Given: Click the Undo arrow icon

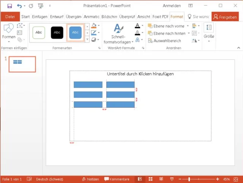Looking at the screenshot, I should [x=19, y=6].
